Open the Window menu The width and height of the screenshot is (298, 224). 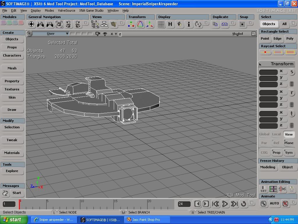(113, 10)
